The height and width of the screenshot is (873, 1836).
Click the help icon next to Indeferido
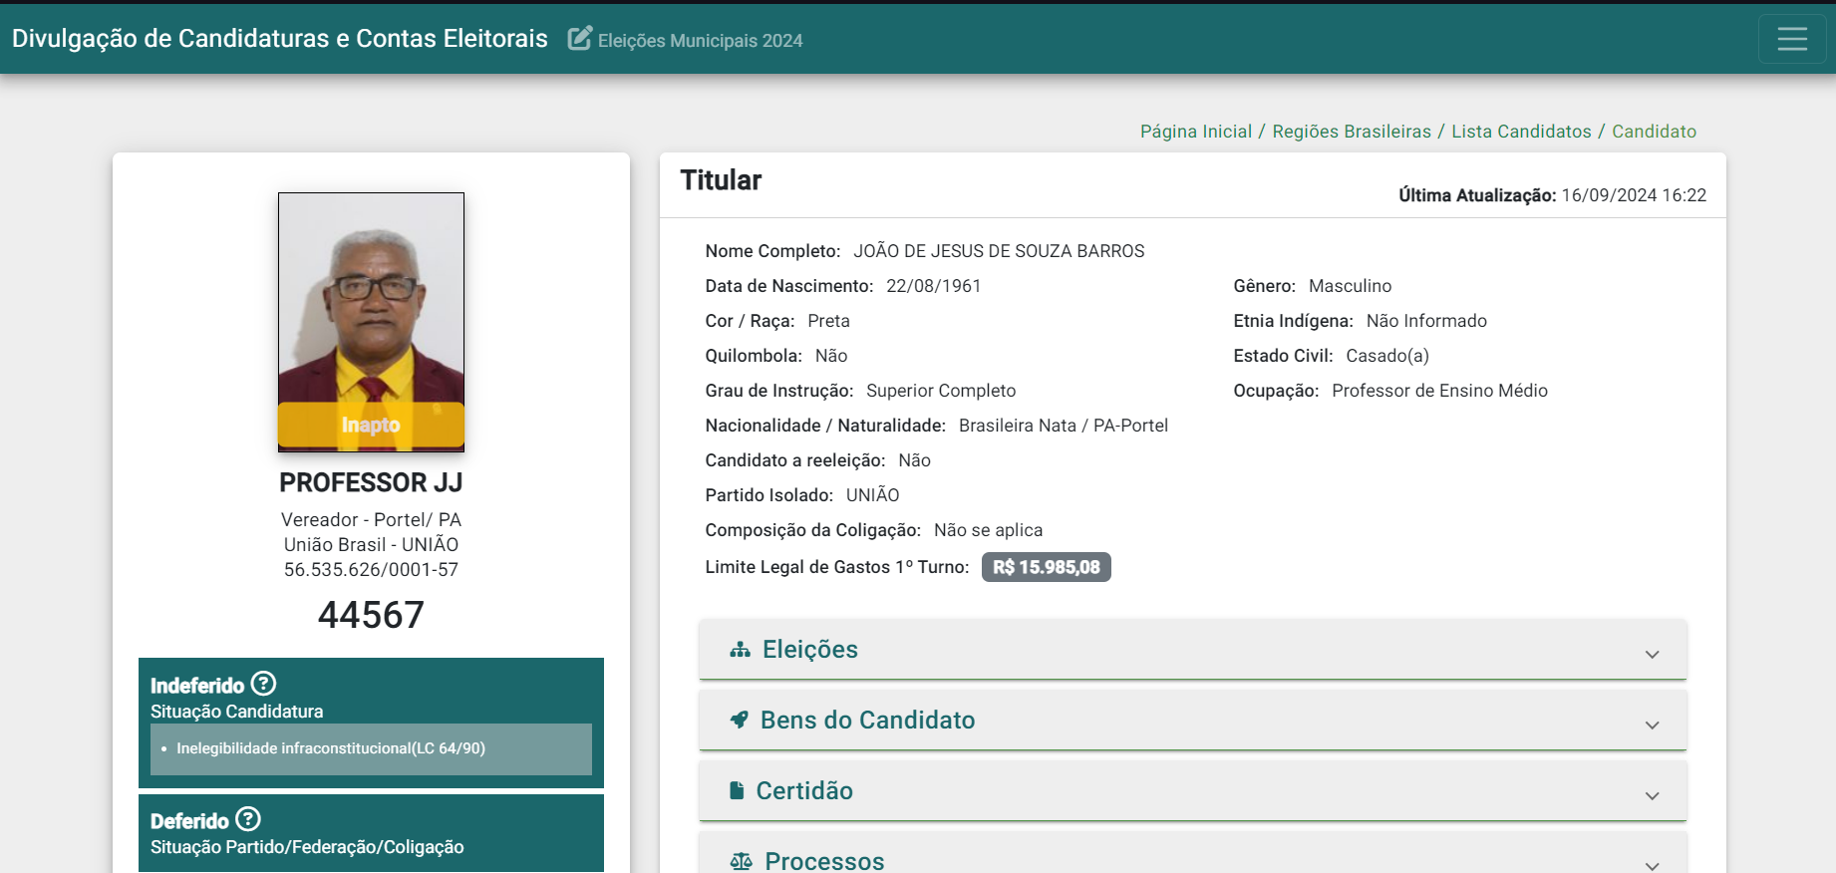263,684
